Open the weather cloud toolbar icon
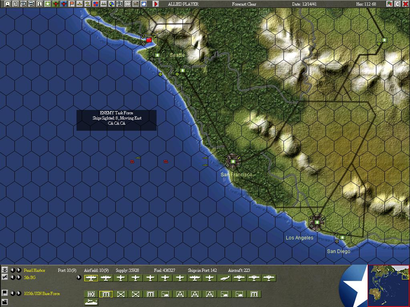Image resolution: width=410 pixels, height=307 pixels. click(144, 4)
